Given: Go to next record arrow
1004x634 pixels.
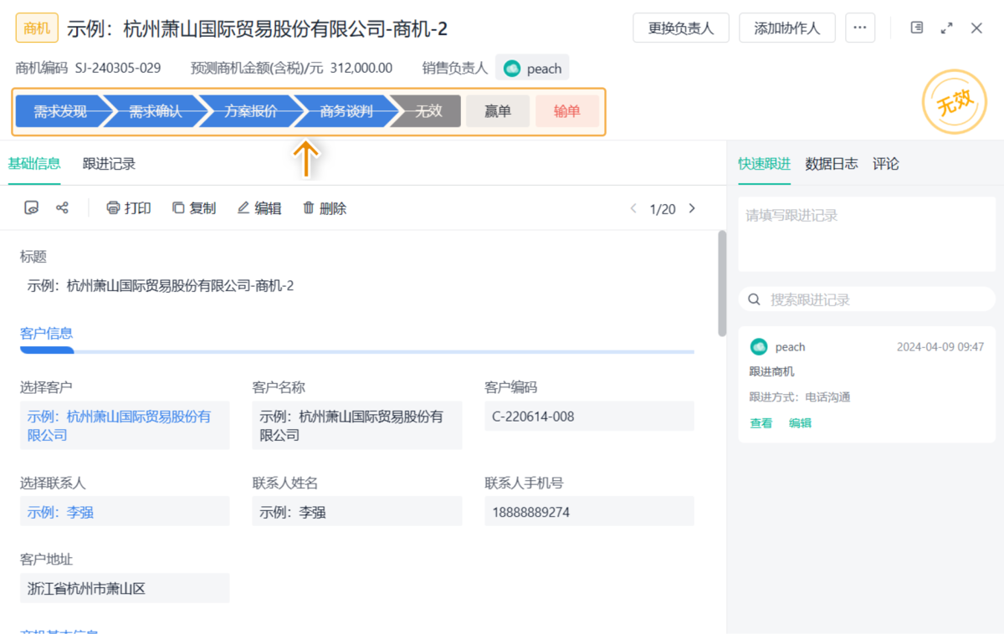Looking at the screenshot, I should click(692, 208).
